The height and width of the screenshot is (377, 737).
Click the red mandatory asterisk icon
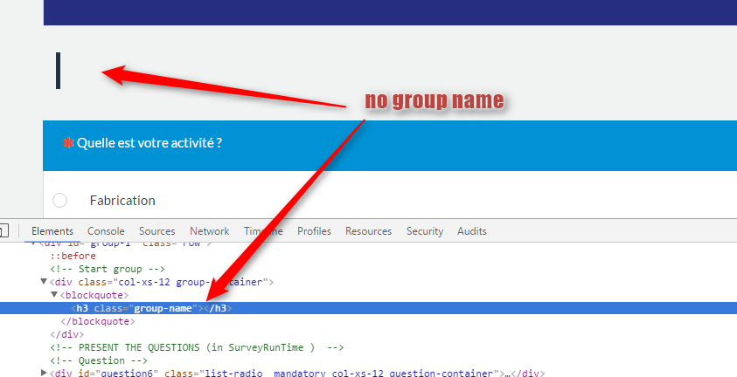tap(68, 143)
